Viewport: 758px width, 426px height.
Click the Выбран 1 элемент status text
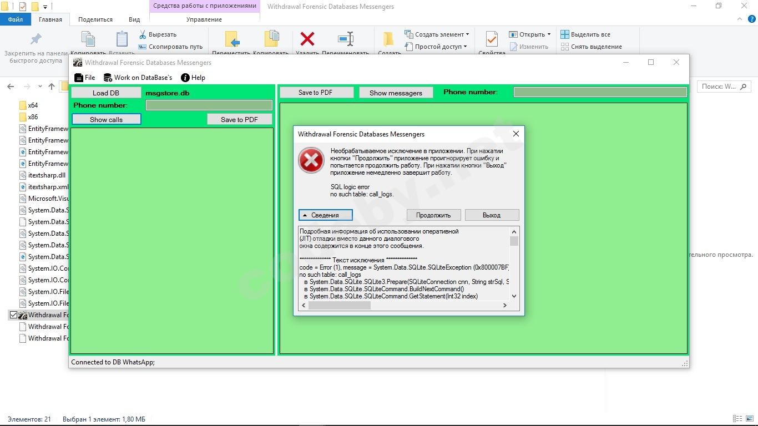(104, 419)
